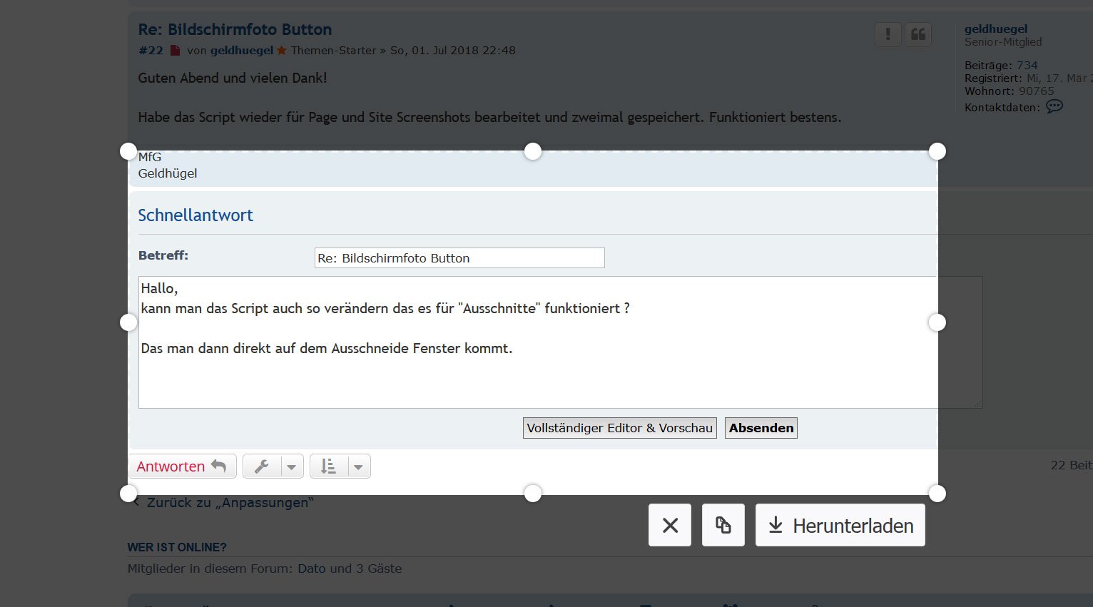Report post using exclamation mark icon
The height and width of the screenshot is (607, 1093).
tap(888, 34)
